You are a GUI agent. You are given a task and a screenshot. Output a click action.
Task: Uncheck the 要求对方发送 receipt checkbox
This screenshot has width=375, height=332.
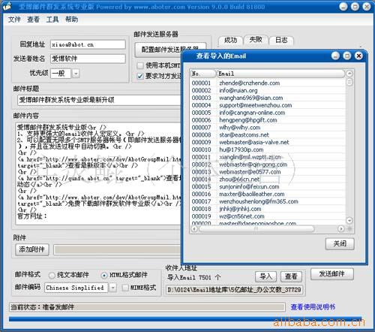[140, 76]
